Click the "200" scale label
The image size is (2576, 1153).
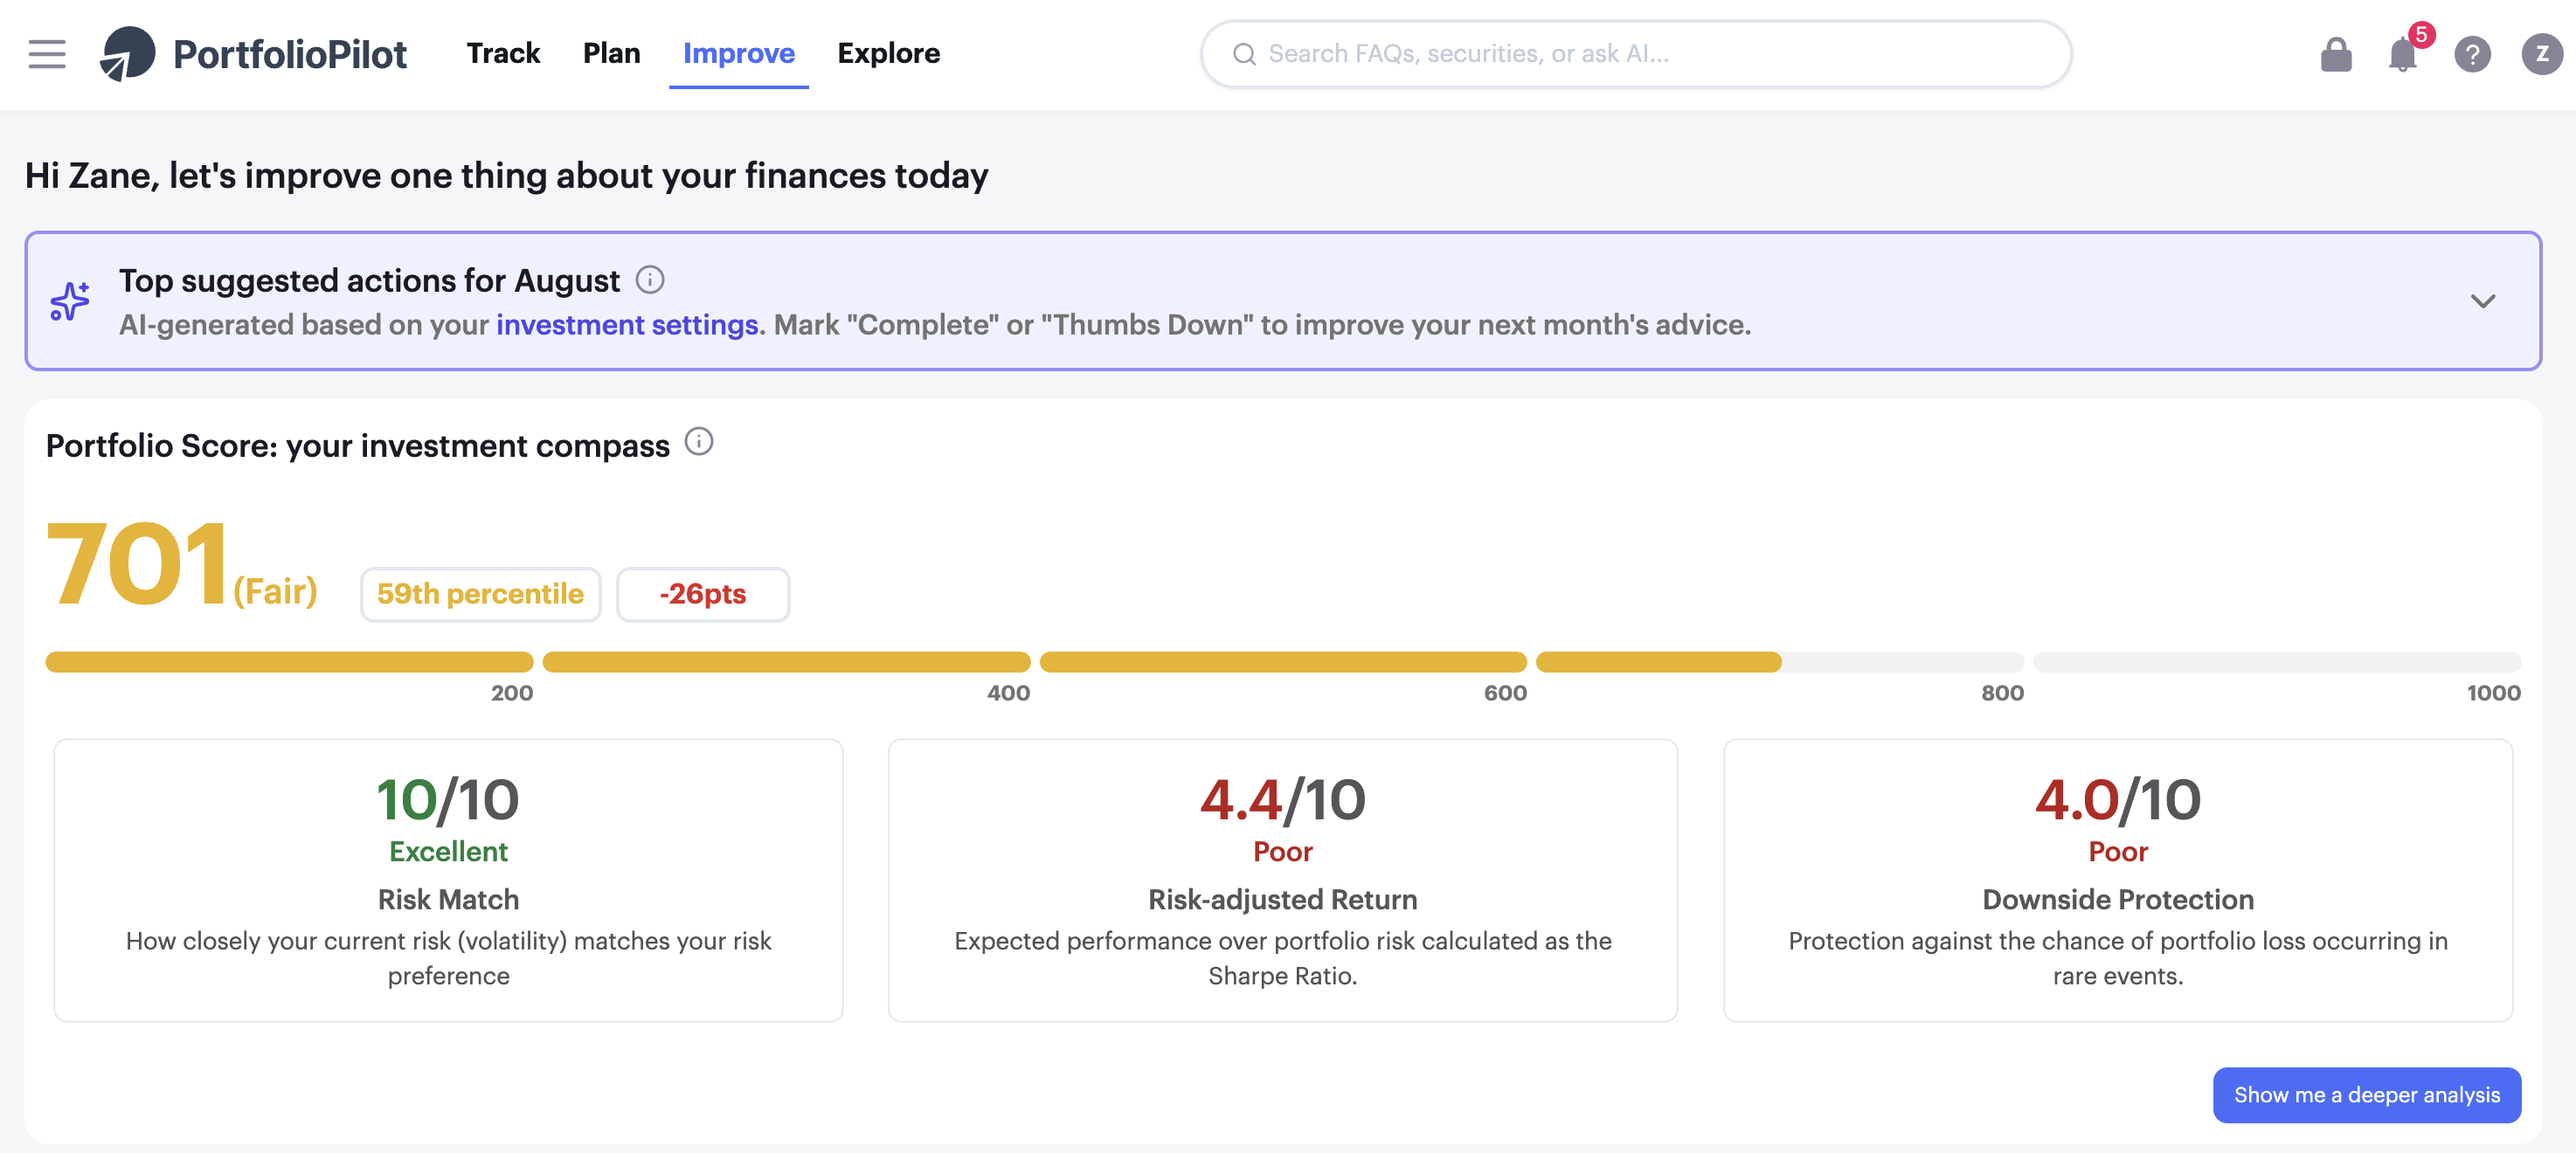[x=511, y=693]
